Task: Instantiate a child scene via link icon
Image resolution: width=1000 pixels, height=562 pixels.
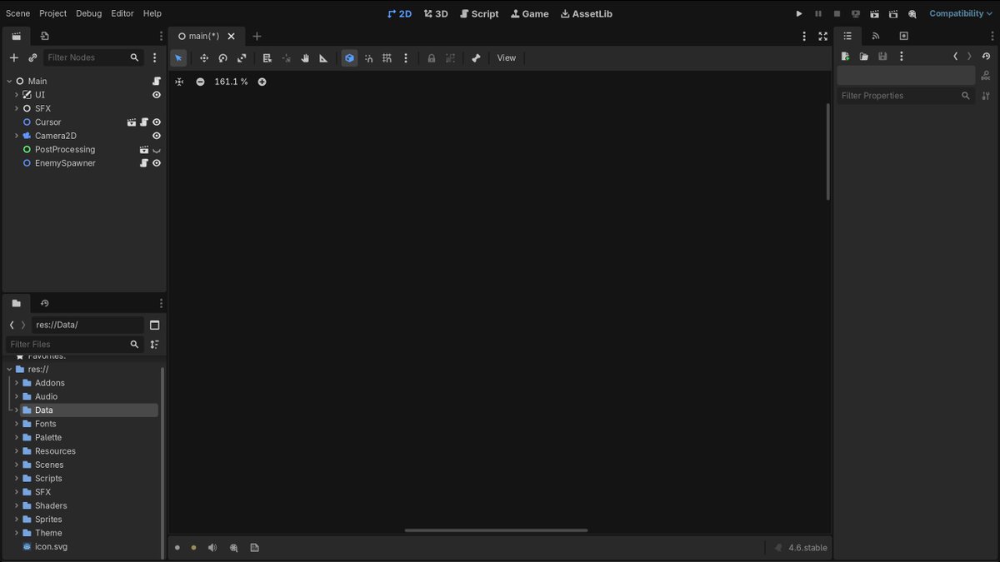Action: (32, 57)
